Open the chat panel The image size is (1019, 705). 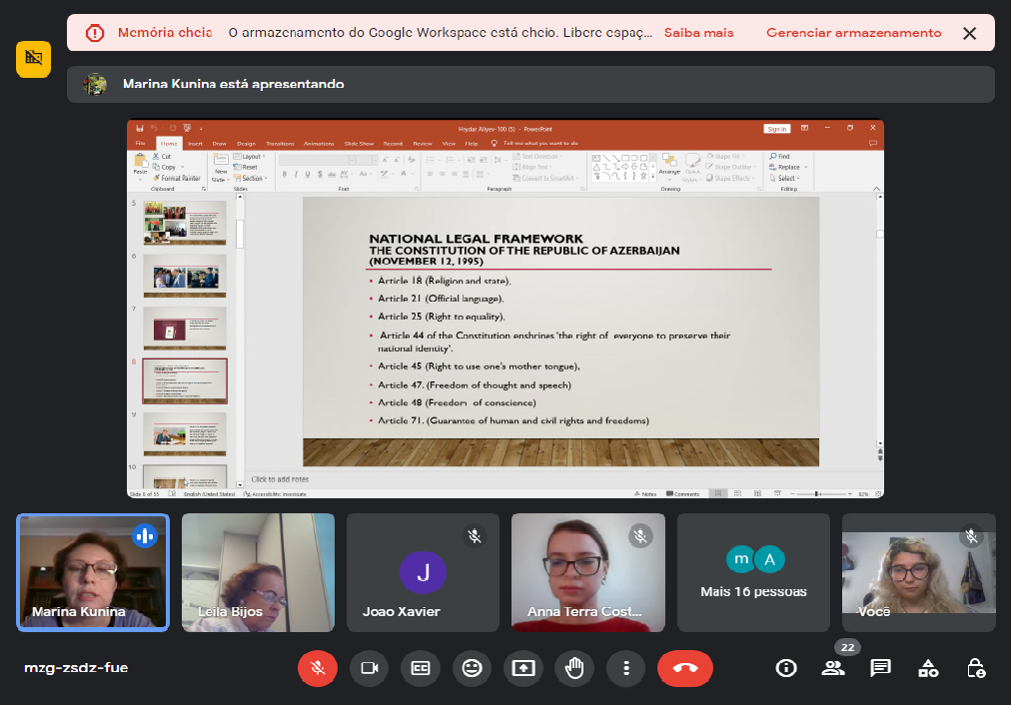[x=880, y=668]
